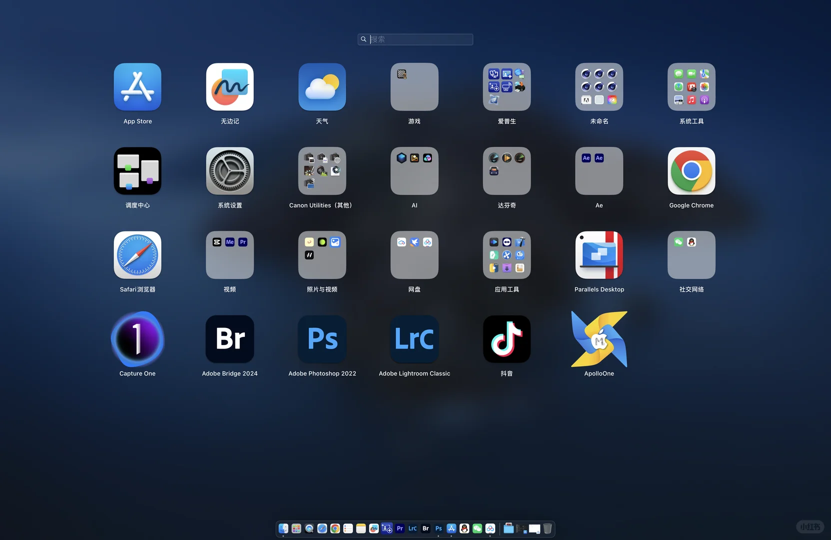831x540 pixels.
Task: Open the AI folder
Action: pyautogui.click(x=414, y=171)
